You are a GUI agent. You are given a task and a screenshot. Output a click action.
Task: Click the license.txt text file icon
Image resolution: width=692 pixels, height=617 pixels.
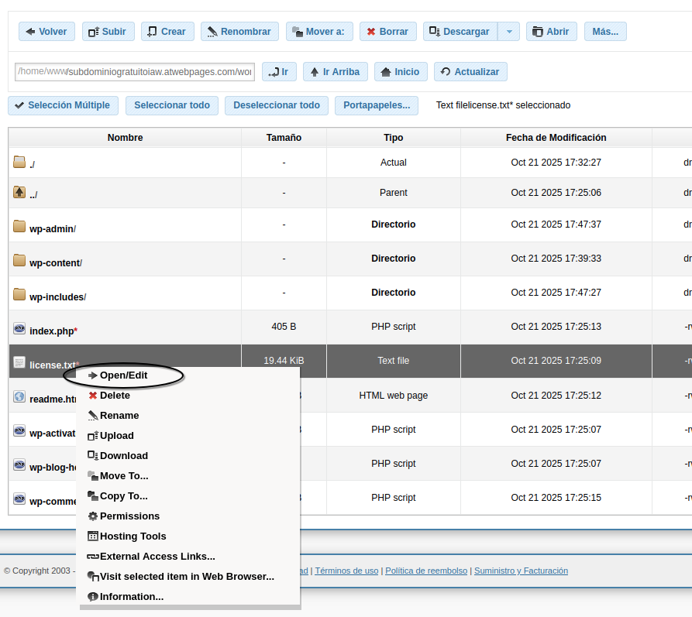tap(19, 363)
